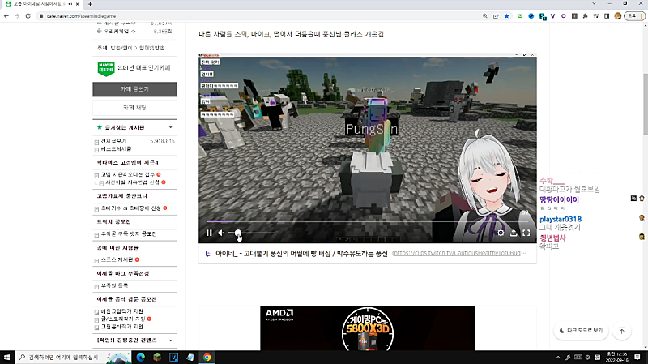Expand the favorites board section arrow
The width and height of the screenshot is (648, 364).
point(170,127)
